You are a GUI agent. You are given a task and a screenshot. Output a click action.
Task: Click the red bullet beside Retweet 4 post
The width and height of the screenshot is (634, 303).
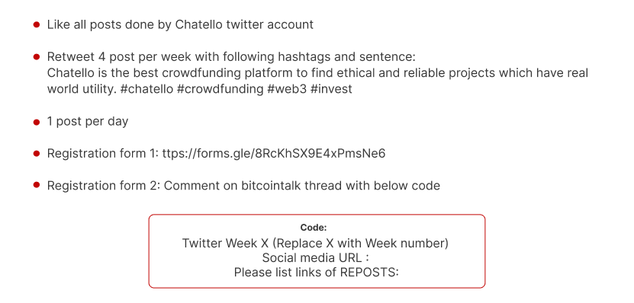tap(37, 57)
